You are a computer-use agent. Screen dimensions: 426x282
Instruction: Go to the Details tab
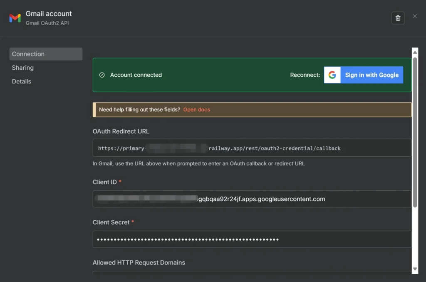coord(22,81)
